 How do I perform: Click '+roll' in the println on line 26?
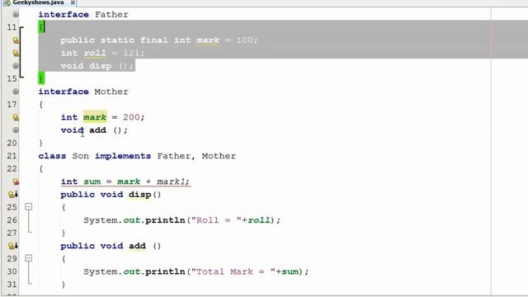(x=256, y=220)
